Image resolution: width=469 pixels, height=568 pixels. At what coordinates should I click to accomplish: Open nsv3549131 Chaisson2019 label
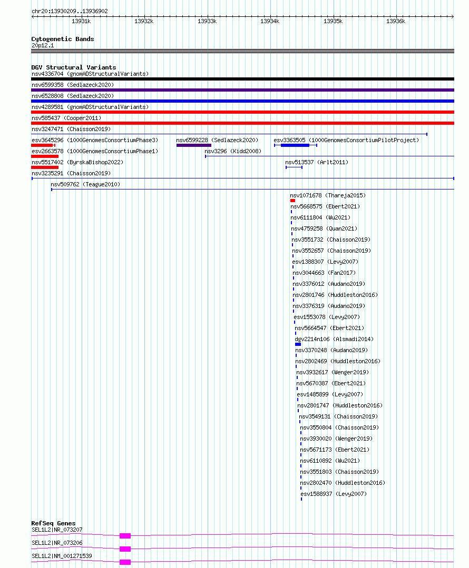pyautogui.click(x=338, y=416)
